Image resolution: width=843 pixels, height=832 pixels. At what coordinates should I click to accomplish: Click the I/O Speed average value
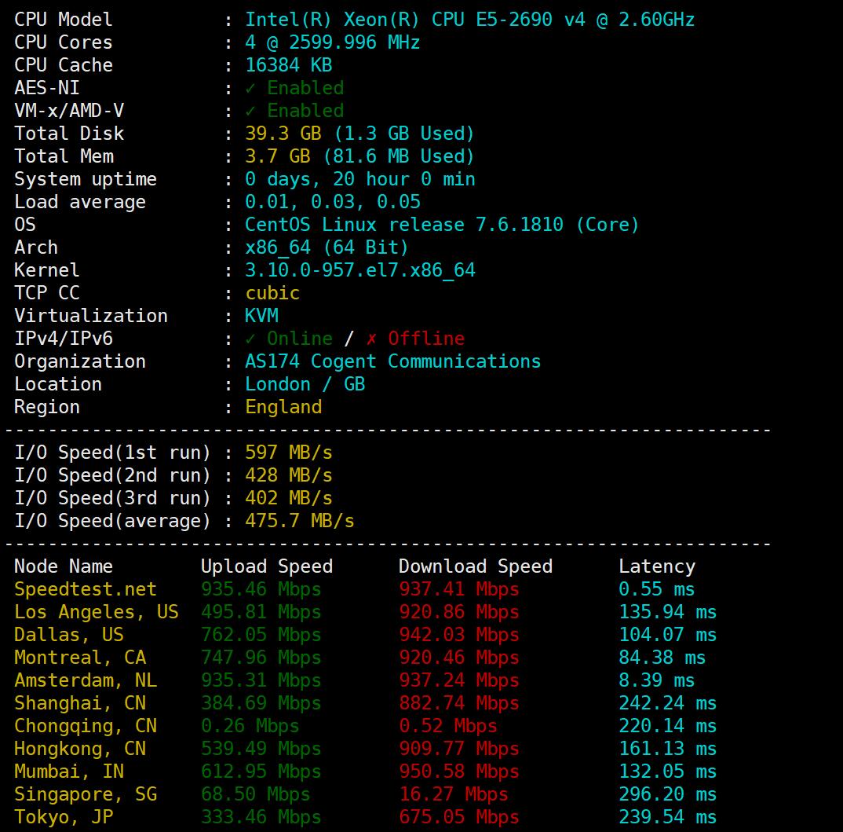pyautogui.click(x=299, y=521)
